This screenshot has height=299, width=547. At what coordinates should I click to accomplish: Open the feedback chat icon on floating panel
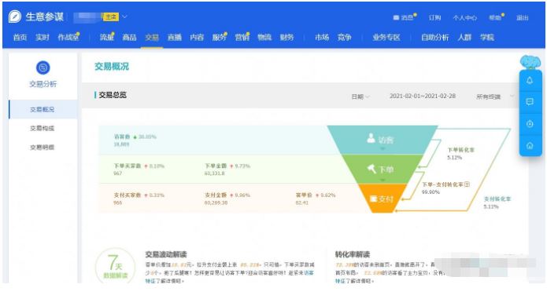click(x=530, y=102)
